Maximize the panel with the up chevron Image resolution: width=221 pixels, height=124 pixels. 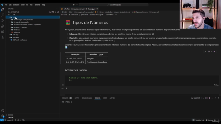pyautogui.click(x=215, y=98)
